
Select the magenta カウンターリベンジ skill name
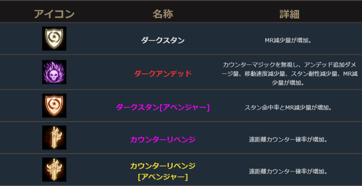163,139
